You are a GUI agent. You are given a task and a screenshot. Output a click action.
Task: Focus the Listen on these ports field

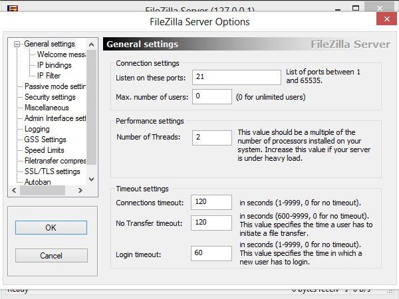point(236,77)
